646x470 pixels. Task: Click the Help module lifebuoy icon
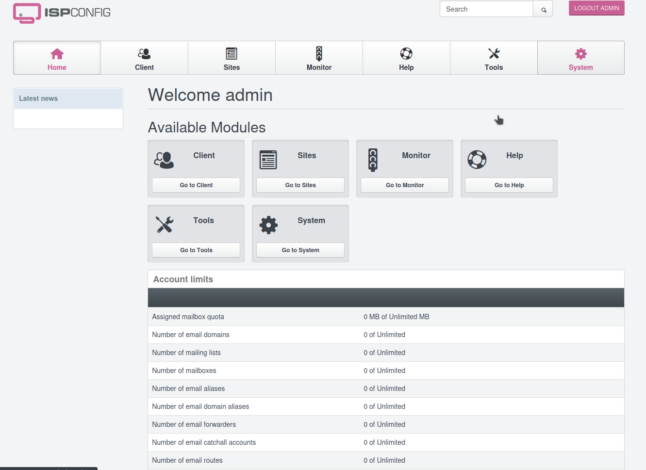coord(477,160)
